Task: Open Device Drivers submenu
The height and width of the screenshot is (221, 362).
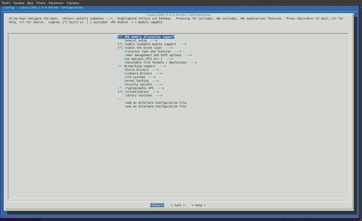Action: (141, 70)
